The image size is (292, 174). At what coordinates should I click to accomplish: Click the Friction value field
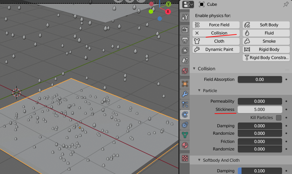click(x=260, y=141)
